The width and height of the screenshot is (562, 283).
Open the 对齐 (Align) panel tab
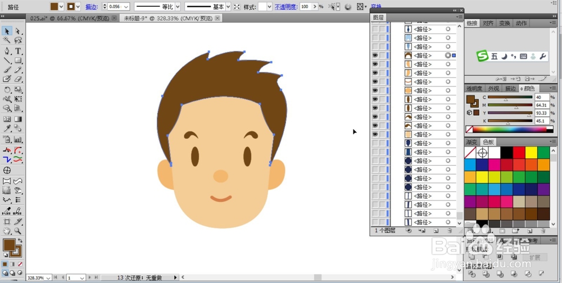coord(488,23)
